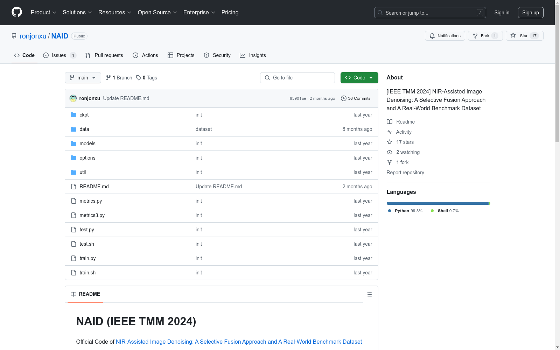
Task: Click the star icon beside 17 stars
Action: pyautogui.click(x=390, y=142)
